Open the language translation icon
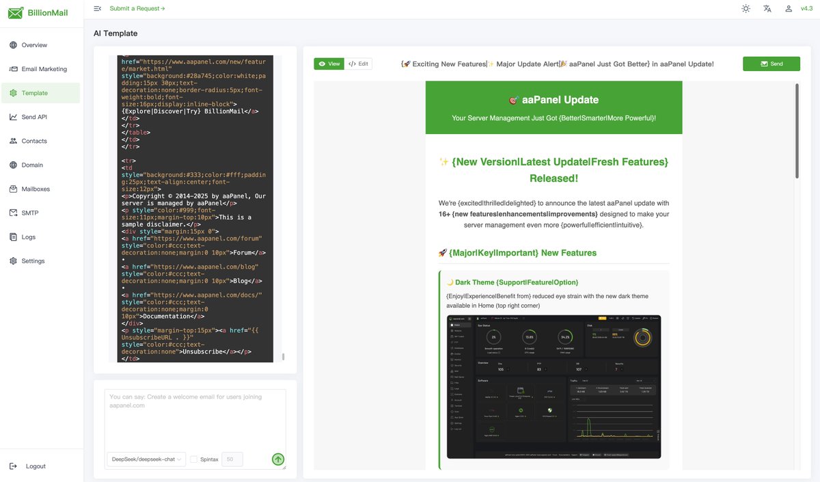 [x=767, y=8]
